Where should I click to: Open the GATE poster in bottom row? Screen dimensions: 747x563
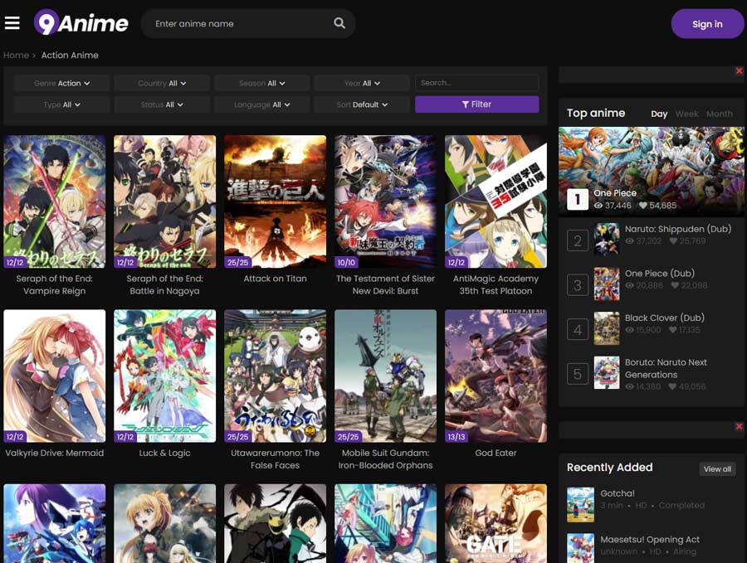(496, 523)
